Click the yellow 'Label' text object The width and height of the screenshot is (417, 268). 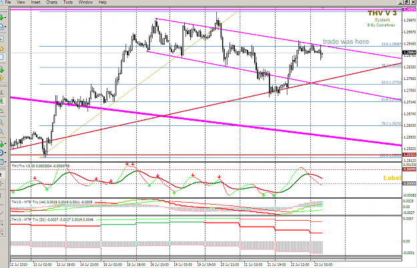[392, 178]
